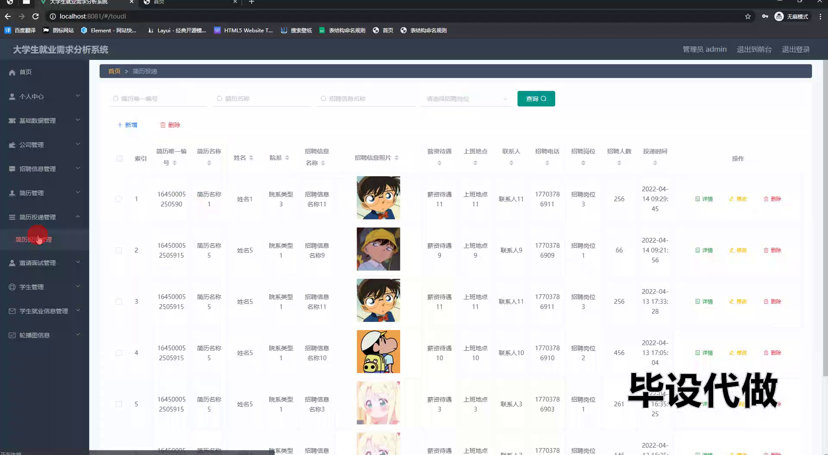Image resolution: width=828 pixels, height=455 pixels.
Task: Expand 邀请面试管理 menu chevron
Action: click(x=78, y=262)
